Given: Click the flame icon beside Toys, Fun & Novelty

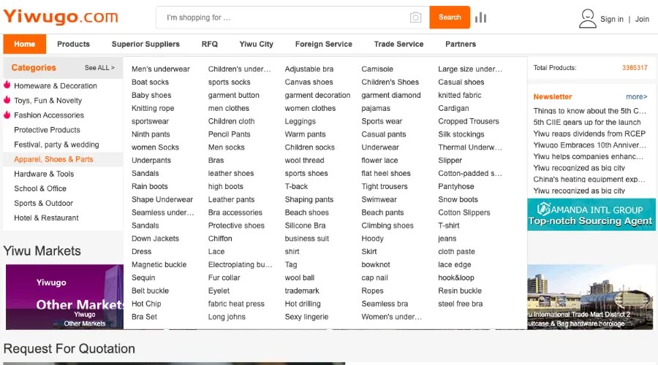Looking at the screenshot, I should click(x=7, y=100).
